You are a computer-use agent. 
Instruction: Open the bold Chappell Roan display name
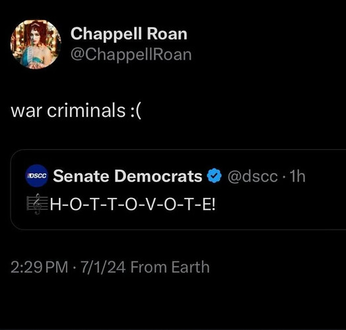click(x=129, y=34)
